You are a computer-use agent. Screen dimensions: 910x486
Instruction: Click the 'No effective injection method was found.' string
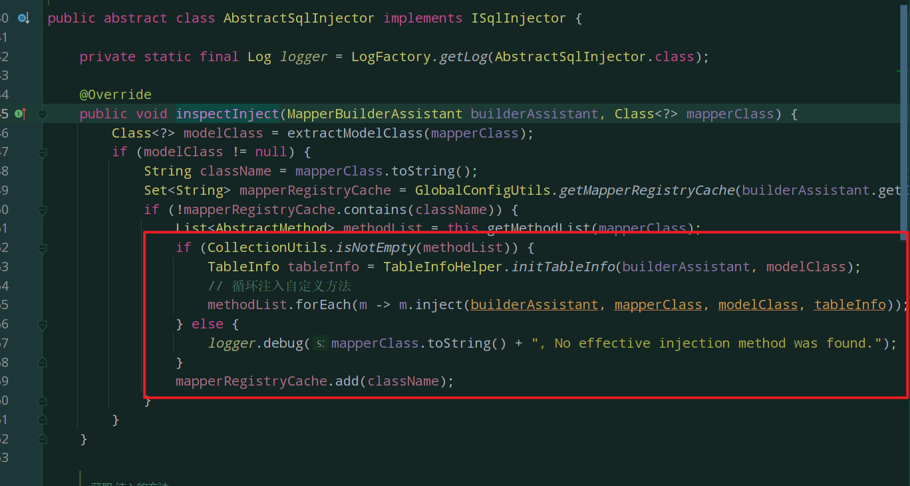click(706, 344)
